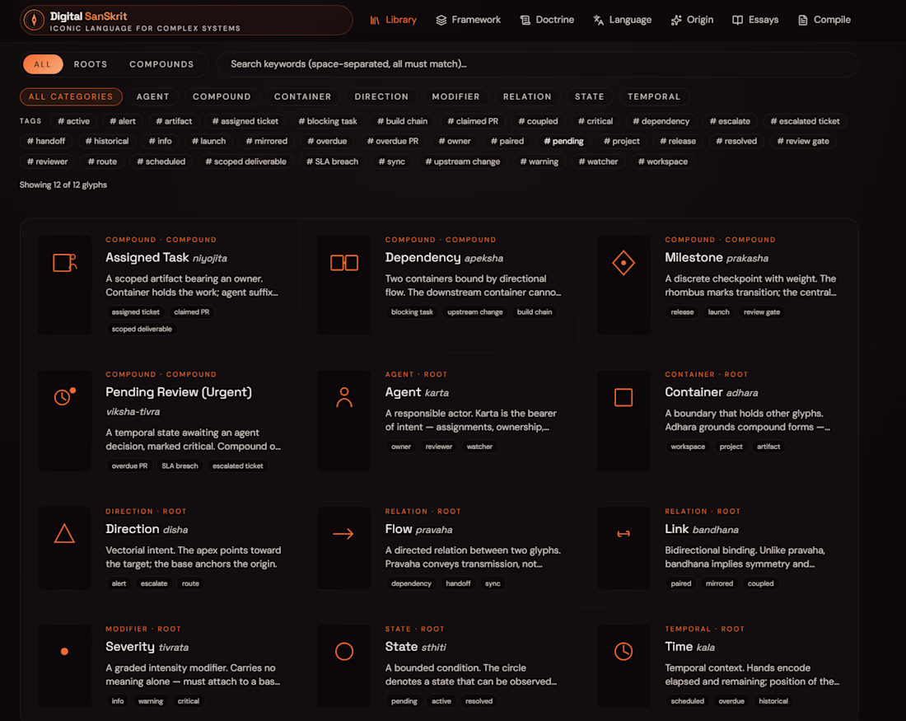
Task: Open the Flow arrow glyph icon
Action: pos(343,534)
